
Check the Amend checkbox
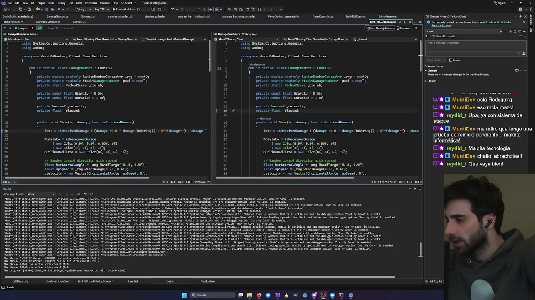point(451,60)
